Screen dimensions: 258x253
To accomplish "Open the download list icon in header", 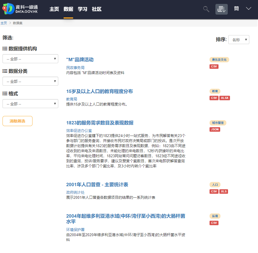I will click(222, 9).
